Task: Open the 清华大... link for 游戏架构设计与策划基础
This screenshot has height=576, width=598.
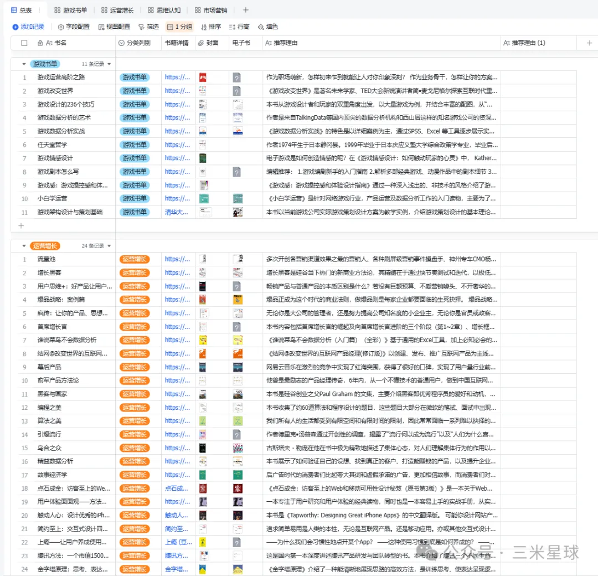Action: [177, 212]
